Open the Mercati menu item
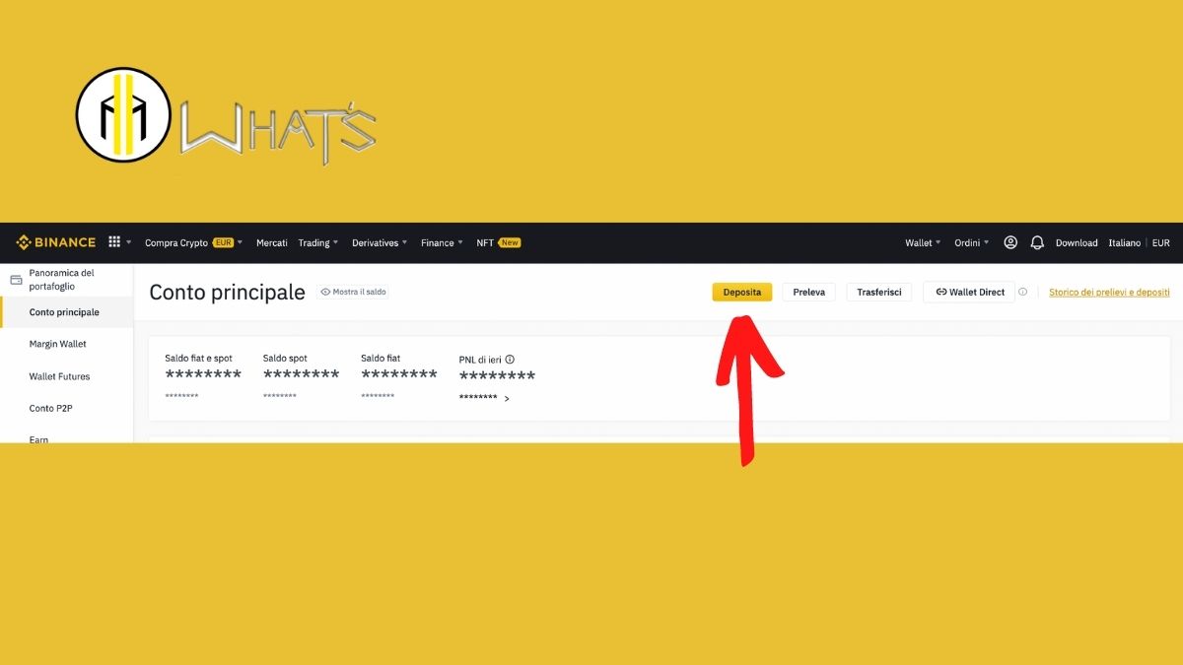Viewport: 1183px width, 665px height. 271,241
